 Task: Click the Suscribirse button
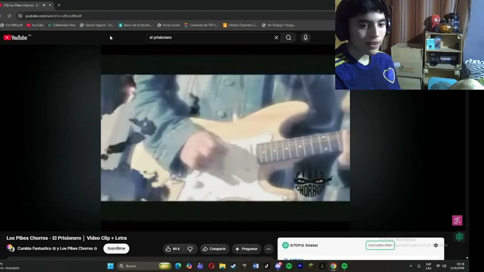pos(116,249)
